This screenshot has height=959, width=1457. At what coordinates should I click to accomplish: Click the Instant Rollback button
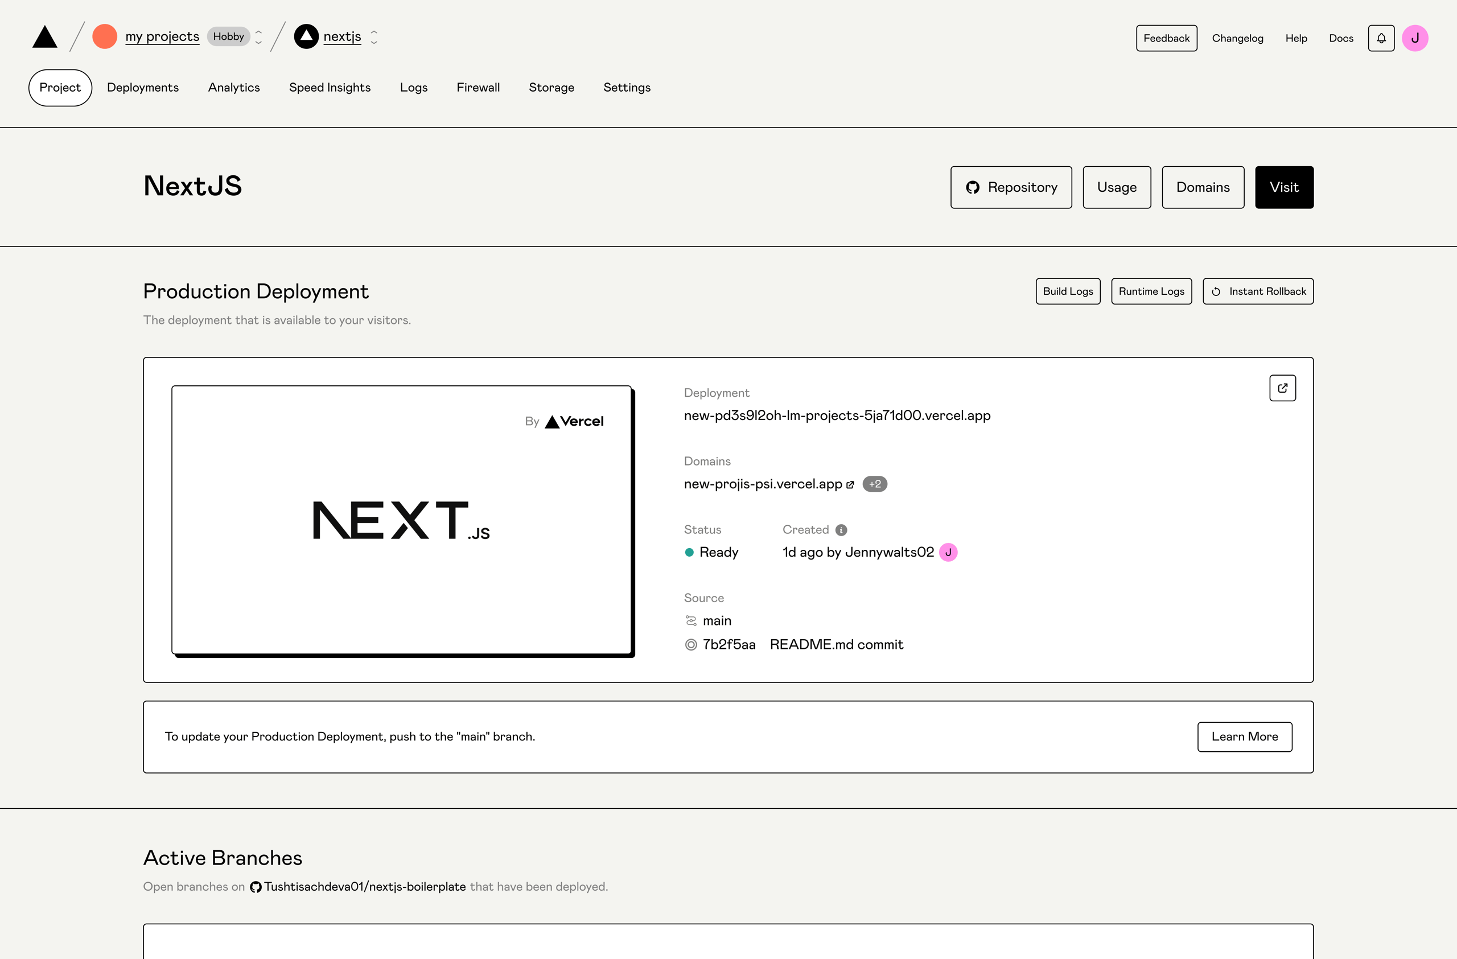[1258, 291]
